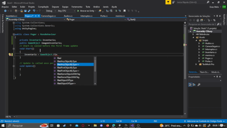227x128 pixels.
Task: Pick FindGameObjectWithTag in the completion list
Action: coord(68,77)
